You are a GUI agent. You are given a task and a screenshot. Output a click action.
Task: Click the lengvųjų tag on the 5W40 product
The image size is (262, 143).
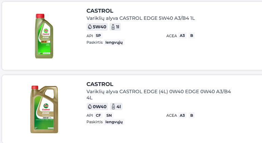(x=114, y=42)
